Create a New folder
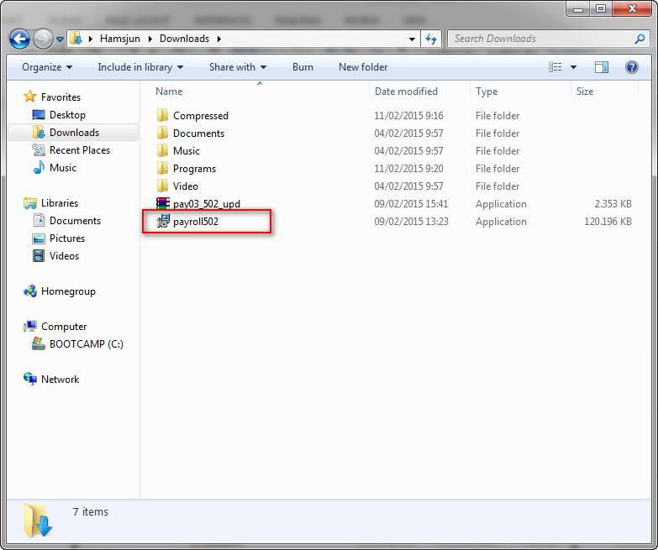The image size is (658, 550). 363,67
